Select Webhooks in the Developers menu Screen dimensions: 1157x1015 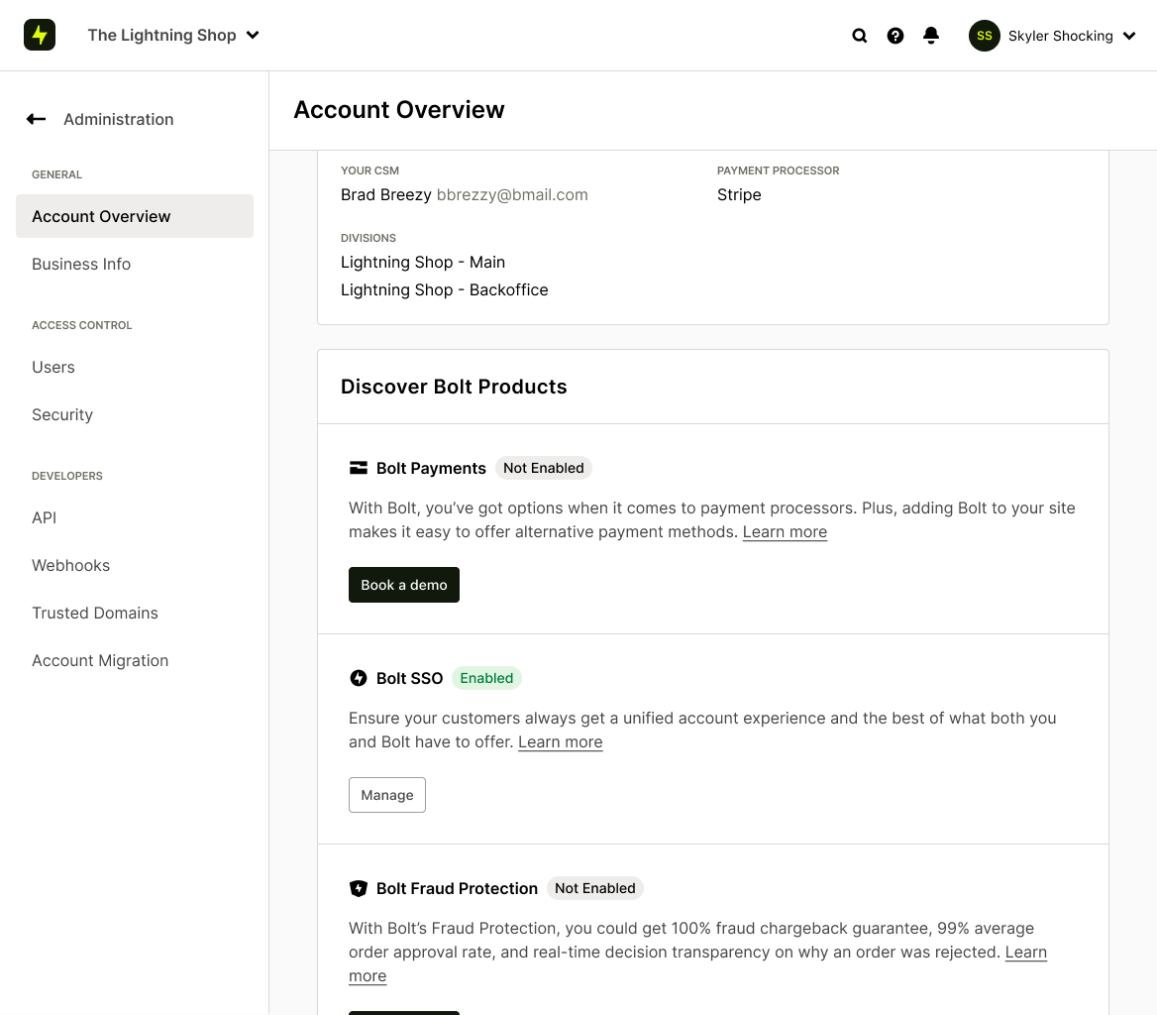(71, 565)
